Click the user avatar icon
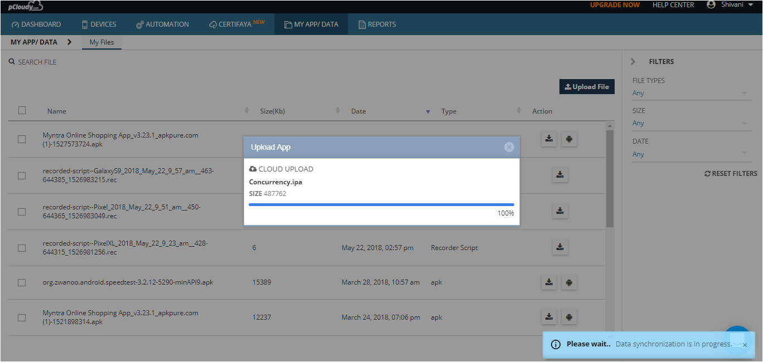The image size is (763, 362). pyautogui.click(x=711, y=4)
